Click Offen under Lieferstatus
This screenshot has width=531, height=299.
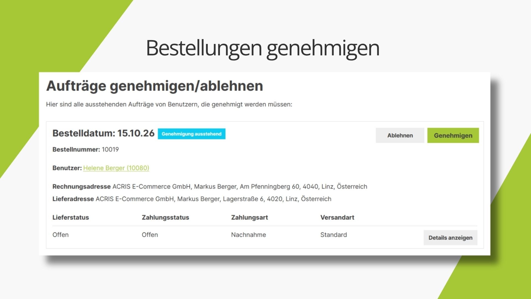pos(61,235)
